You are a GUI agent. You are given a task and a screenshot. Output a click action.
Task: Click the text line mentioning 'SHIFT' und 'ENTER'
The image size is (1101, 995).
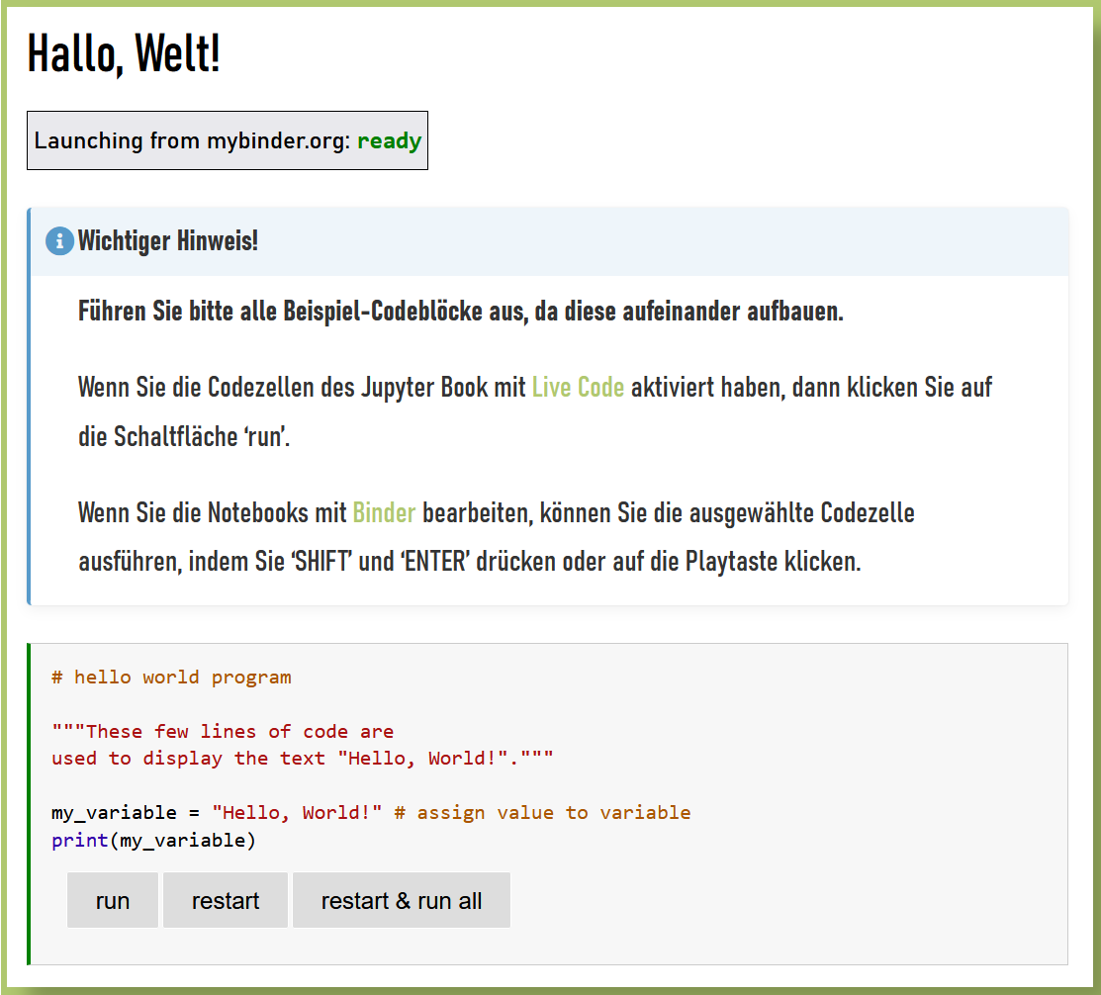pos(469,562)
